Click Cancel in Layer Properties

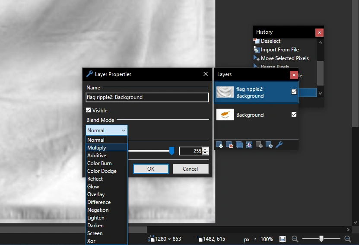191,169
